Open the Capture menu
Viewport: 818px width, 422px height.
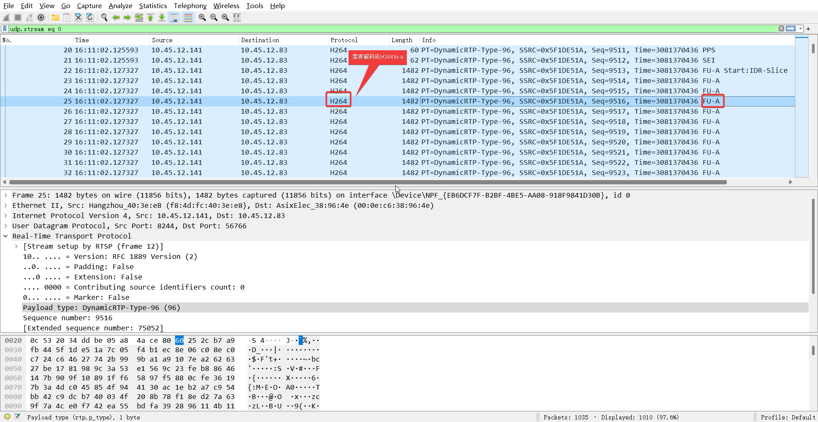click(x=89, y=6)
